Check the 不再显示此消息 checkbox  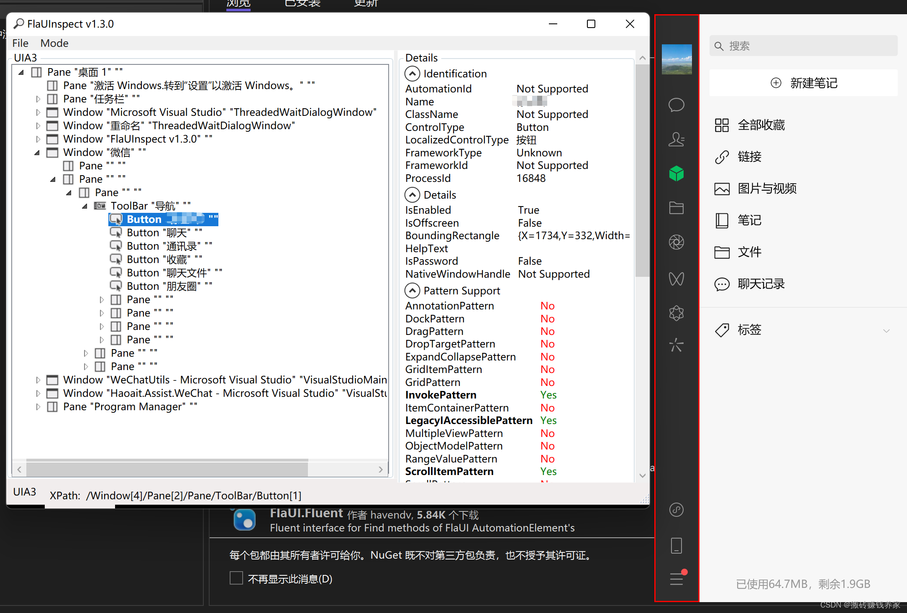pyautogui.click(x=236, y=578)
